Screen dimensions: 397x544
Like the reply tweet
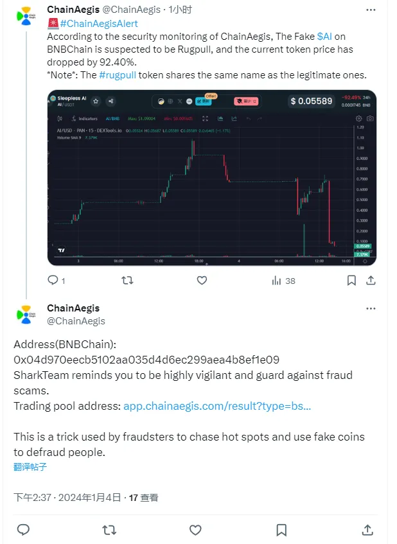tap(195, 529)
